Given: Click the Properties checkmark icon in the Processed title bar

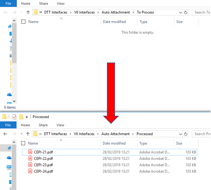Looking at the screenshot, I should point(14,117).
